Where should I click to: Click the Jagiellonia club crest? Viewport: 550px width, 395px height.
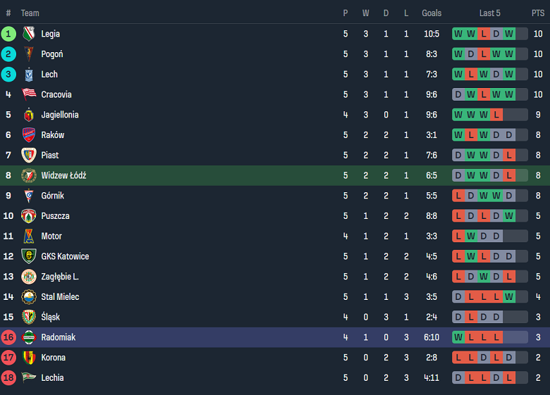(29, 115)
